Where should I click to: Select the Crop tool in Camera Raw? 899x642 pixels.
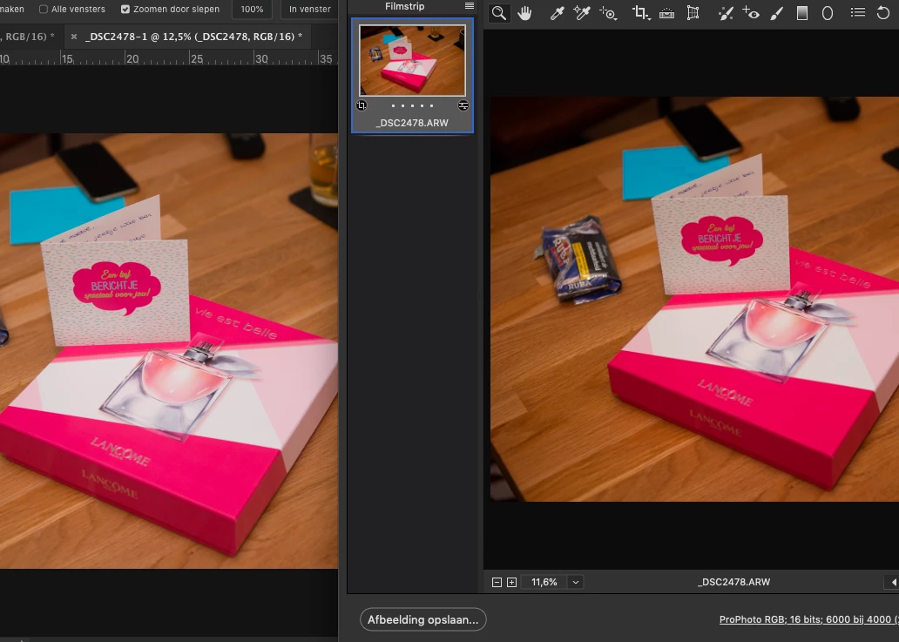tap(641, 12)
